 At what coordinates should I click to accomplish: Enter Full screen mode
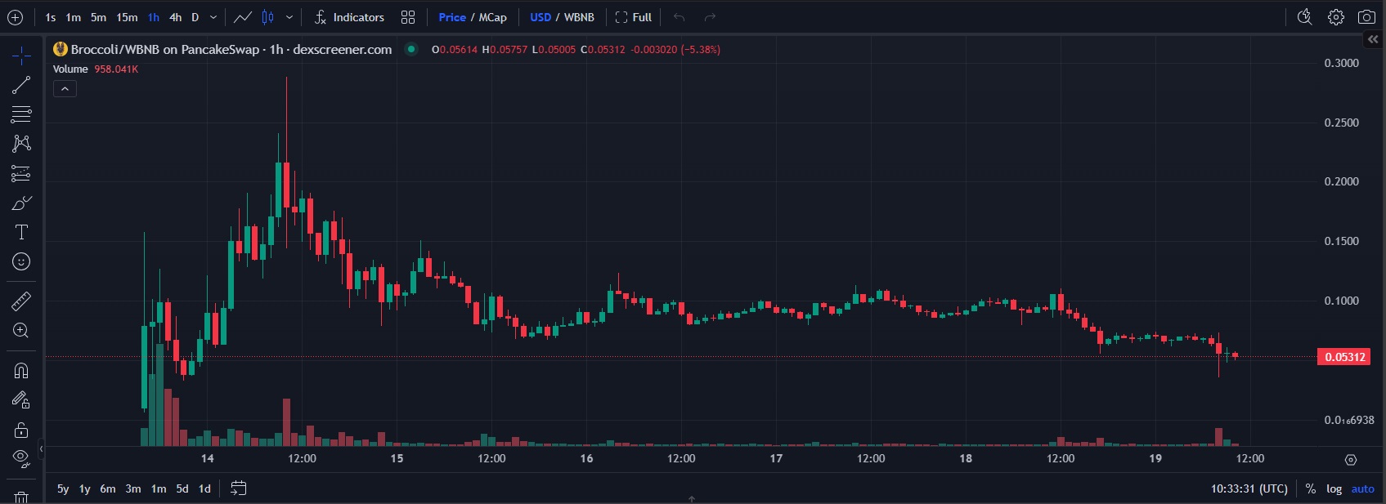coord(634,17)
